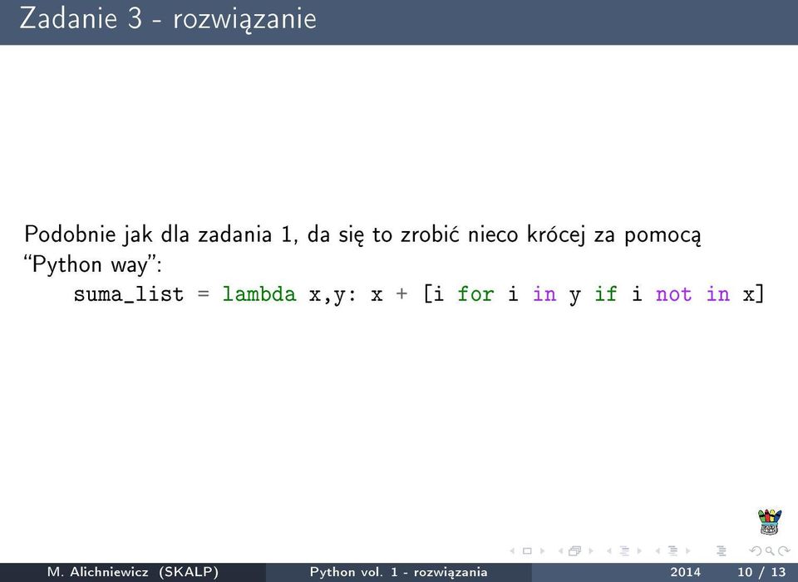Click the slide rectangle navigation icon
The image size is (798, 582).
tap(527, 551)
